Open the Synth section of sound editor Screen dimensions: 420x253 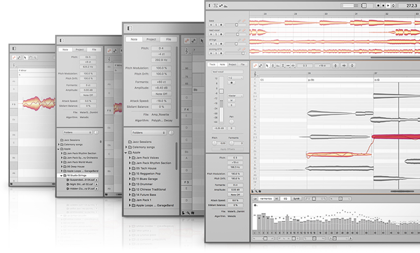click(296, 198)
